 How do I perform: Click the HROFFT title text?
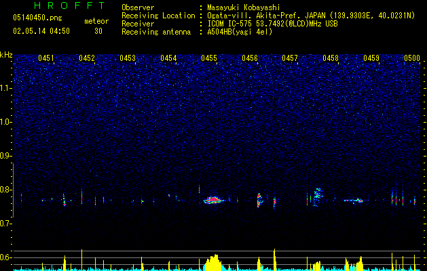pyautogui.click(x=69, y=5)
